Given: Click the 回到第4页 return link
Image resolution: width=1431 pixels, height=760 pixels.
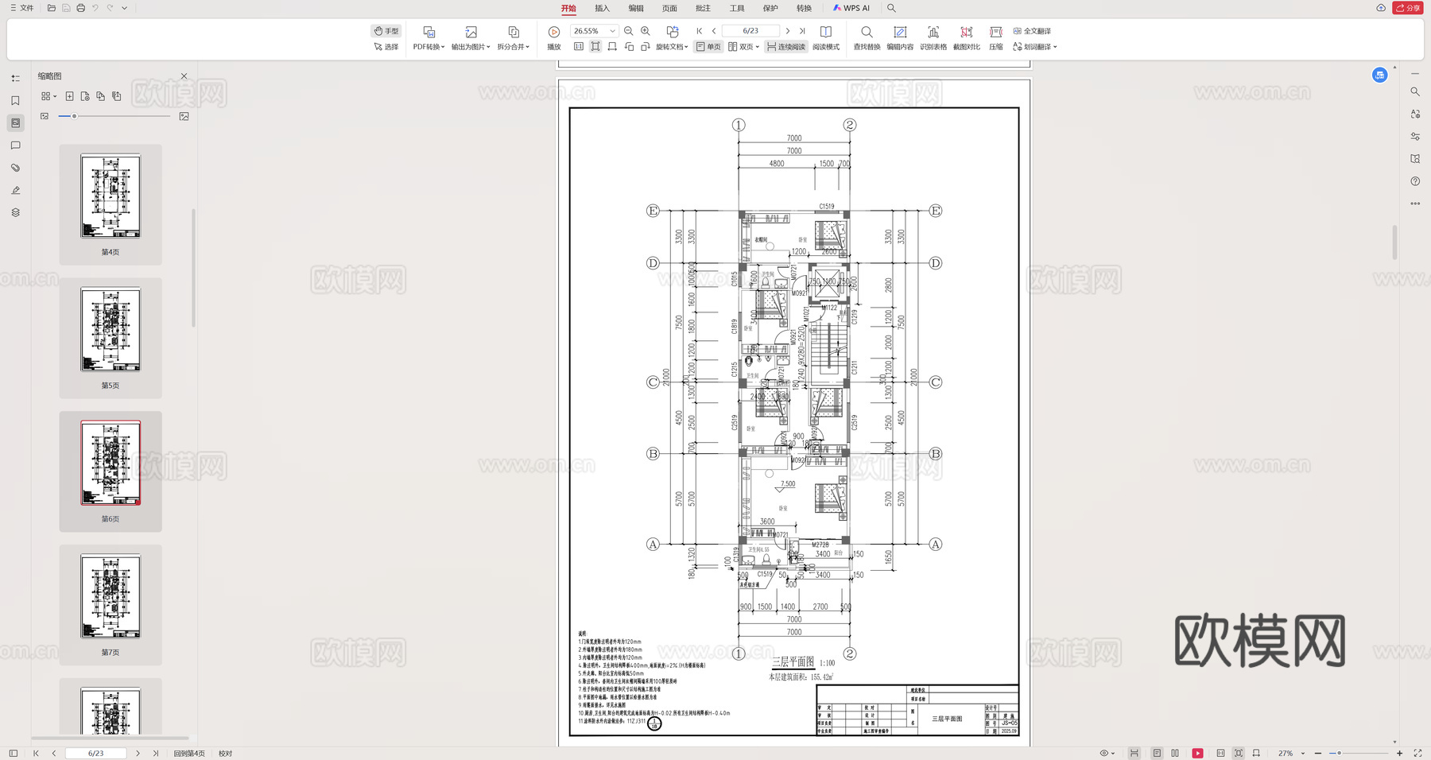Looking at the screenshot, I should pyautogui.click(x=188, y=752).
